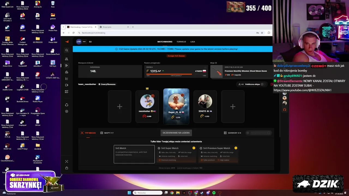The width and height of the screenshot is (349, 196).
Task: Open a new browser tab with plus
Action: click(x=133, y=27)
